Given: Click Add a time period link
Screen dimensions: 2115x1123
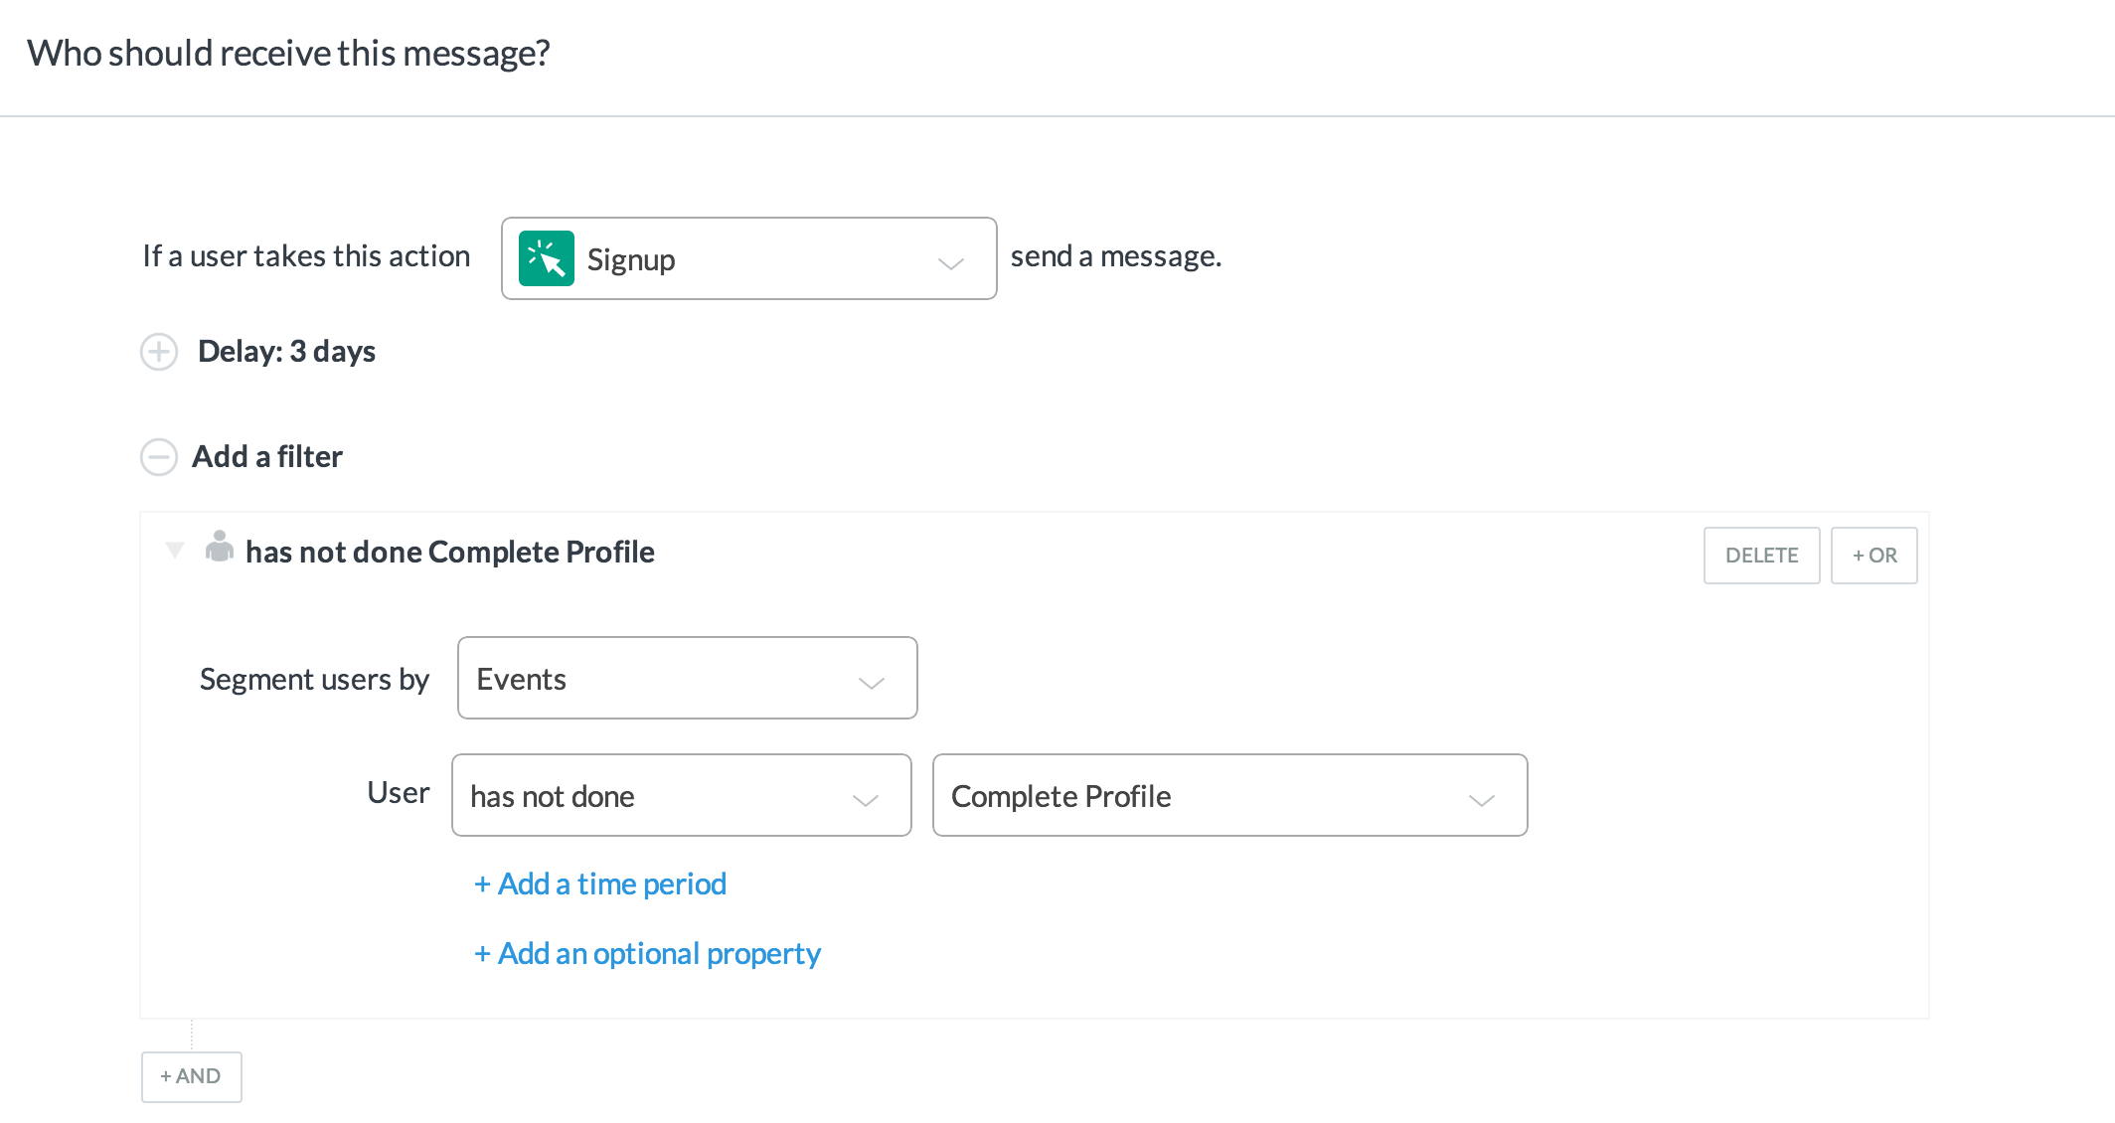Looking at the screenshot, I should [600, 883].
